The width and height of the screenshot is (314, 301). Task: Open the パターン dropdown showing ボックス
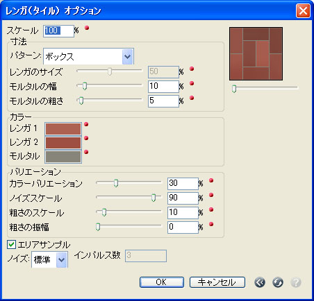point(88,56)
